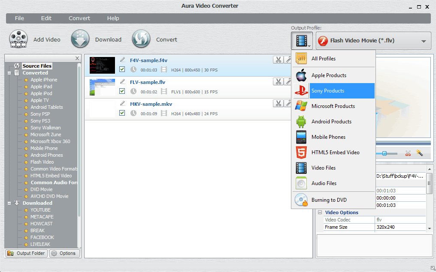Click the rename pencil icon for F4V-sample.f4v
436x272 pixels.
(122, 60)
